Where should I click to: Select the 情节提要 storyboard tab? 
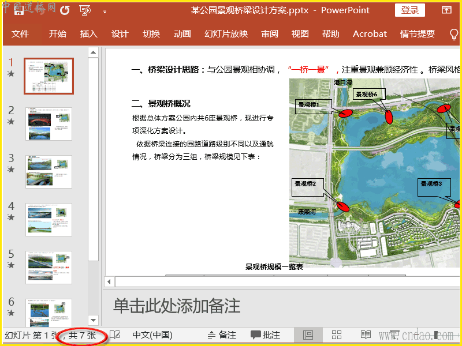(x=417, y=34)
